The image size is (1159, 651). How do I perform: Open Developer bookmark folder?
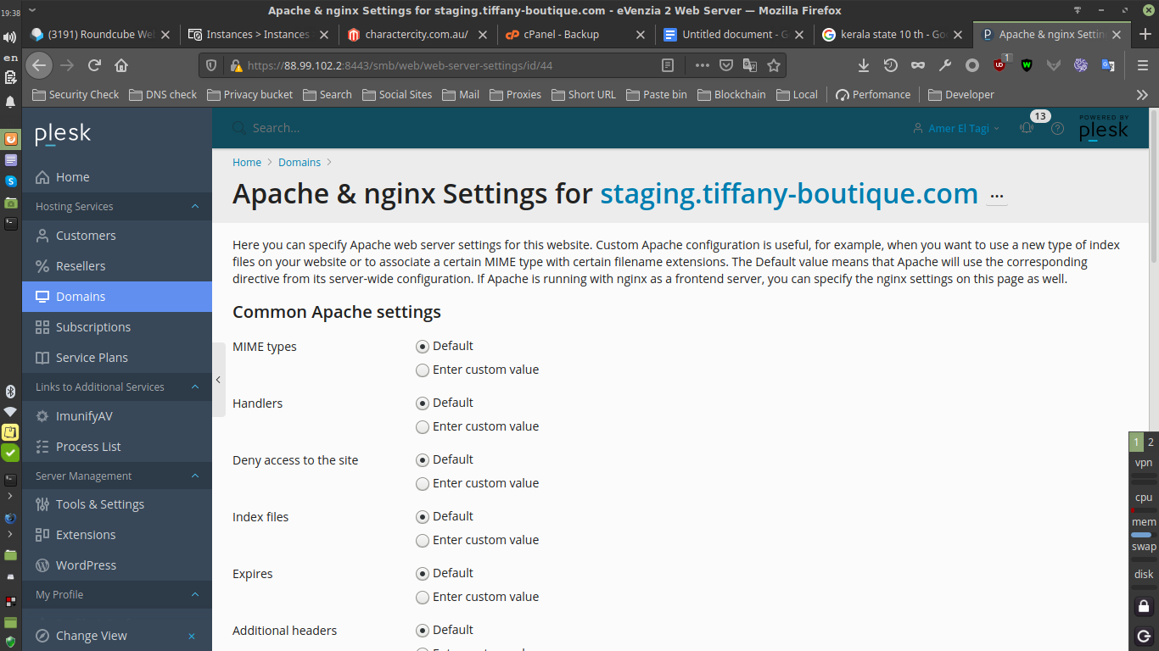(x=961, y=95)
